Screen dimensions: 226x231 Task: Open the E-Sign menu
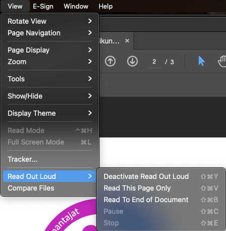click(x=43, y=7)
